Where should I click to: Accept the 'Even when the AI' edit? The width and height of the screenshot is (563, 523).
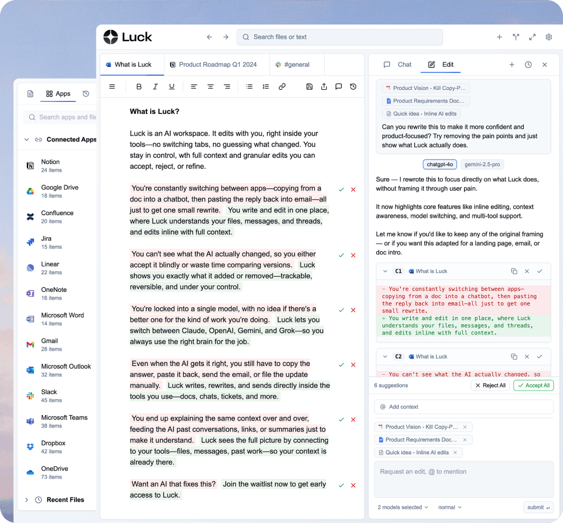click(342, 364)
